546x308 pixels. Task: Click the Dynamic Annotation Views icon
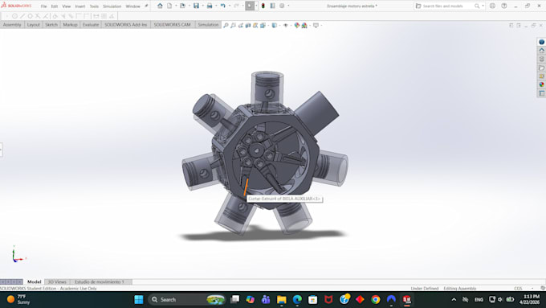pyautogui.click(x=255, y=25)
